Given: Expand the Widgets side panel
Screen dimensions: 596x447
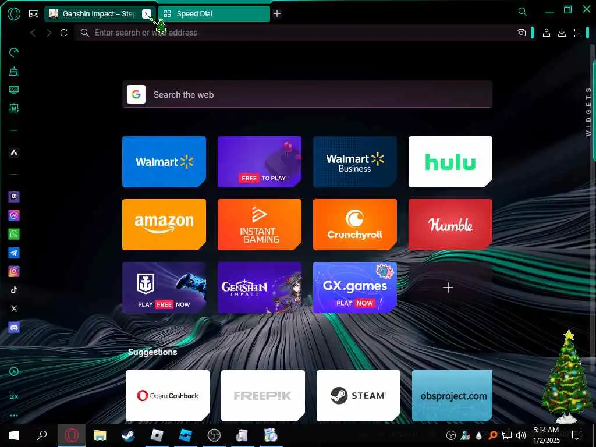Looking at the screenshot, I should click(x=588, y=112).
